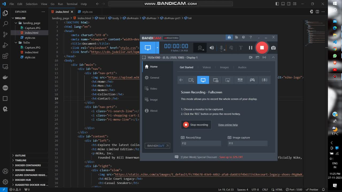Open the Run and Debug view
This screenshot has width=342, height=192.
[x=5, y=45]
